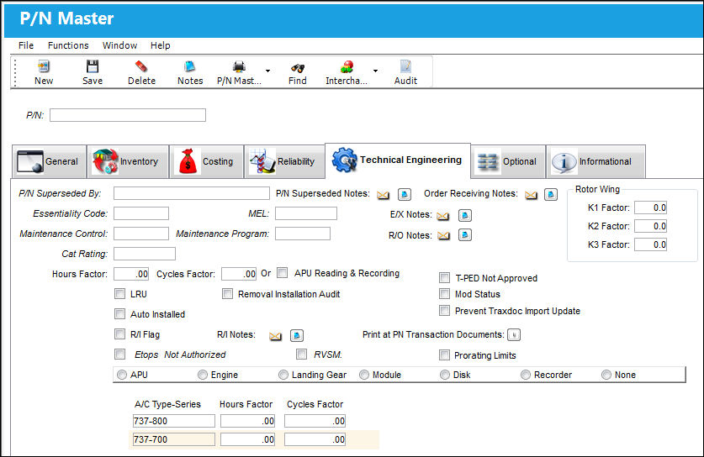Check Auto Installed checkbox
704x457 pixels.
(x=120, y=314)
